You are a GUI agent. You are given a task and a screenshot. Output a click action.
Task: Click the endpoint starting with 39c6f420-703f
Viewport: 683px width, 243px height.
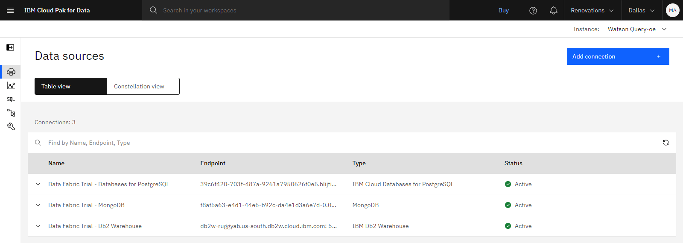click(269, 184)
